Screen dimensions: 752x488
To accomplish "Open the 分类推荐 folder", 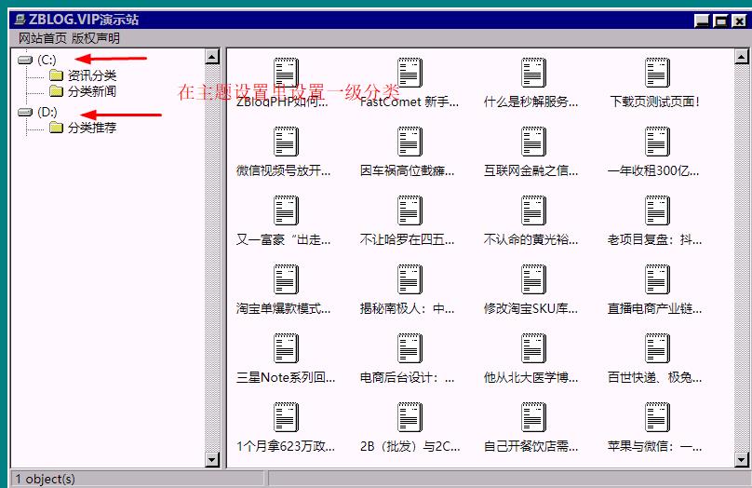I will 83,128.
